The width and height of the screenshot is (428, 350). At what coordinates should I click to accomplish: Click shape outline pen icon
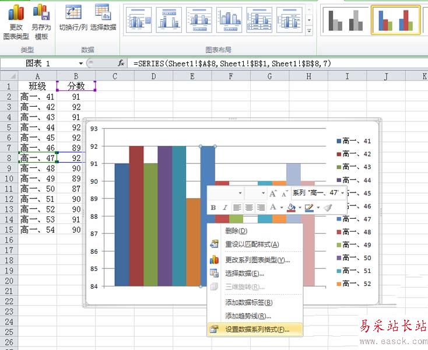309,208
